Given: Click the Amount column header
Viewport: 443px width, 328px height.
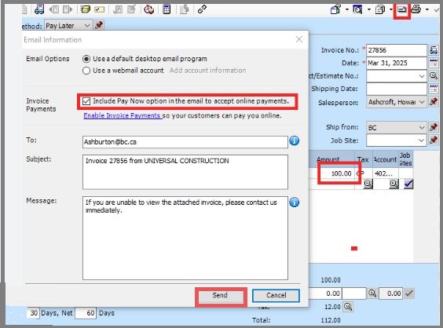Looking at the screenshot, I should click(328, 159).
